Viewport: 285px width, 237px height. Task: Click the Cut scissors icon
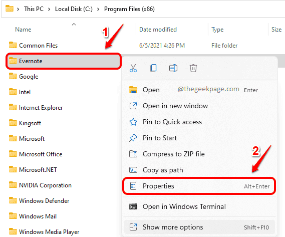coord(133,68)
